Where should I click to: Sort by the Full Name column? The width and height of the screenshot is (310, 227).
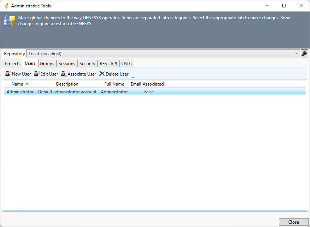(114, 84)
